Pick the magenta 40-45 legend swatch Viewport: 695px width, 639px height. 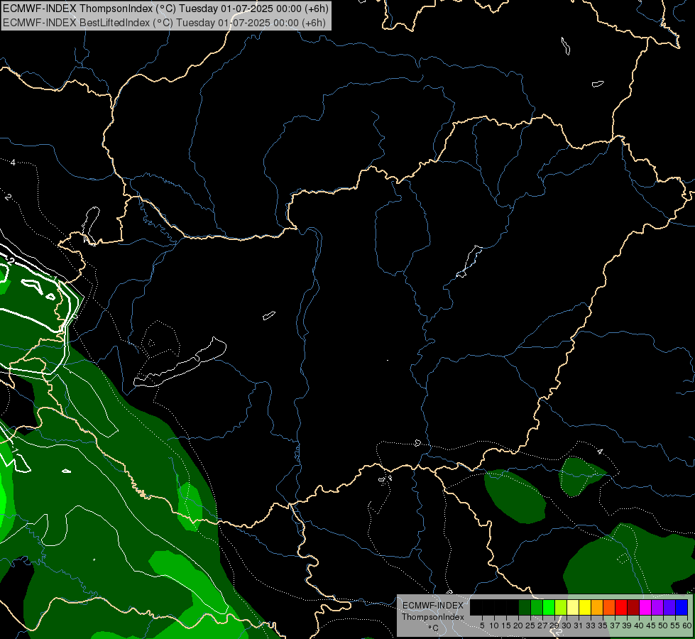pyautogui.click(x=645, y=607)
